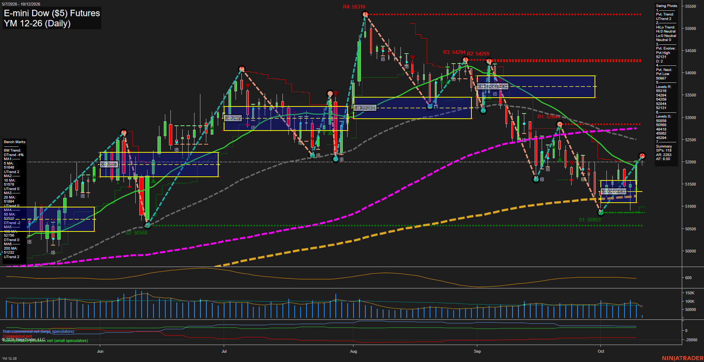Select the R3: 54294 resistance label
Image resolution: width=704 pixels, height=362 pixels.
coord(454,53)
